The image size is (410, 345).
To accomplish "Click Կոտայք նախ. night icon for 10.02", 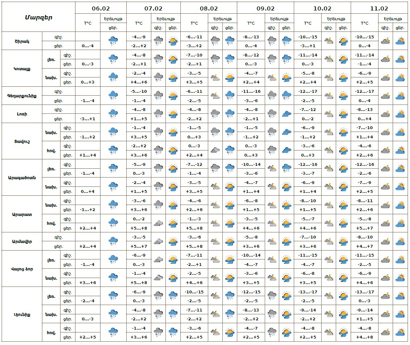I will click(x=329, y=77).
